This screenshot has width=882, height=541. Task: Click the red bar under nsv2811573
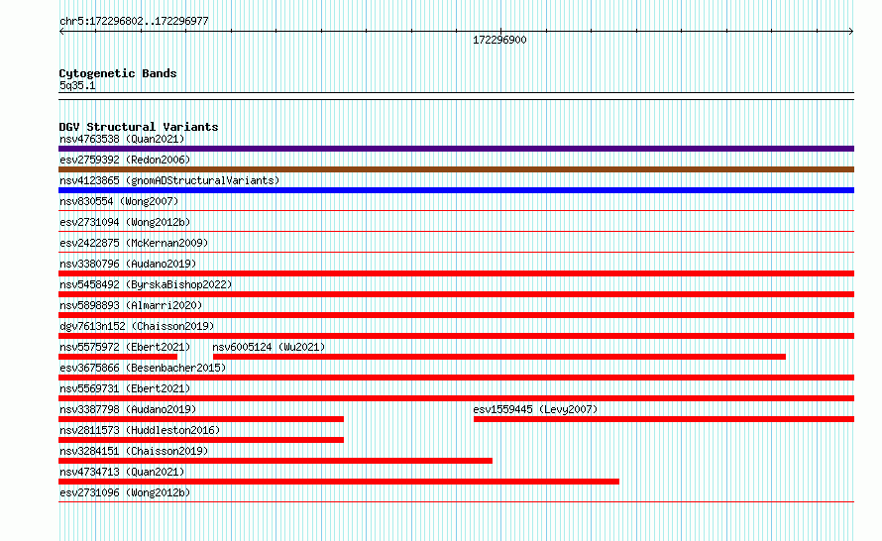201,440
